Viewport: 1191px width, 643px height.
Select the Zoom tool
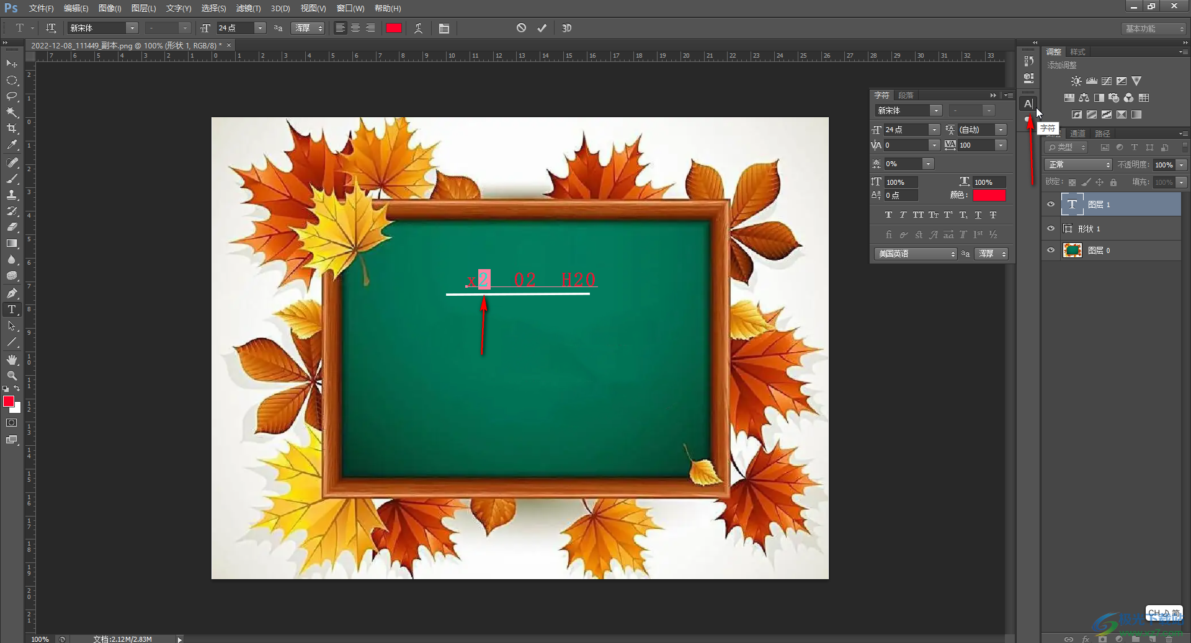click(12, 376)
